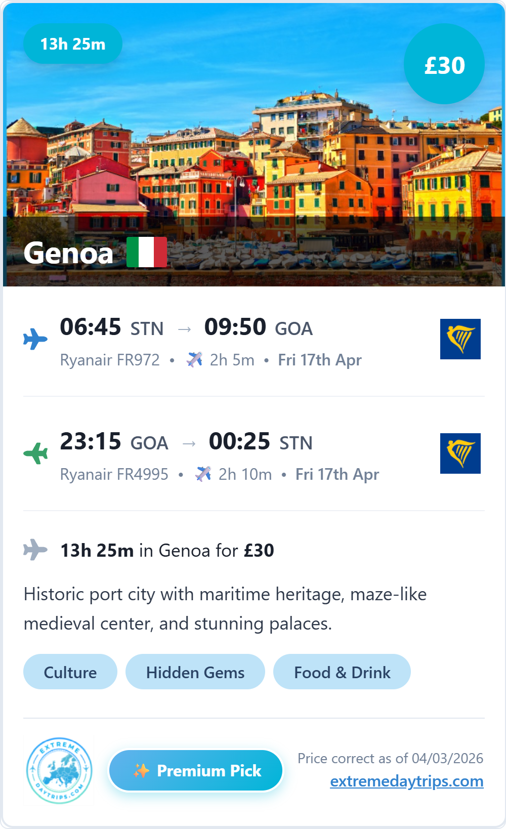
Task: Click the small plane icon beside 2h 10m
Action: point(203,474)
